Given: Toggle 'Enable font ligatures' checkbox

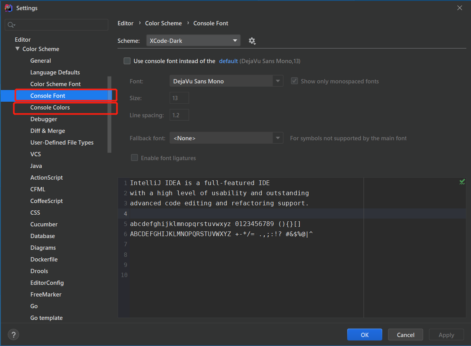Looking at the screenshot, I should (x=135, y=158).
